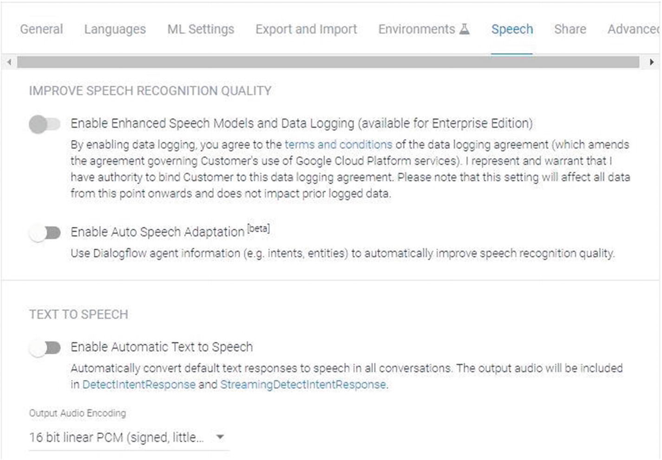The image size is (662, 460).
Task: Go to the ML Settings tab
Action: (201, 29)
